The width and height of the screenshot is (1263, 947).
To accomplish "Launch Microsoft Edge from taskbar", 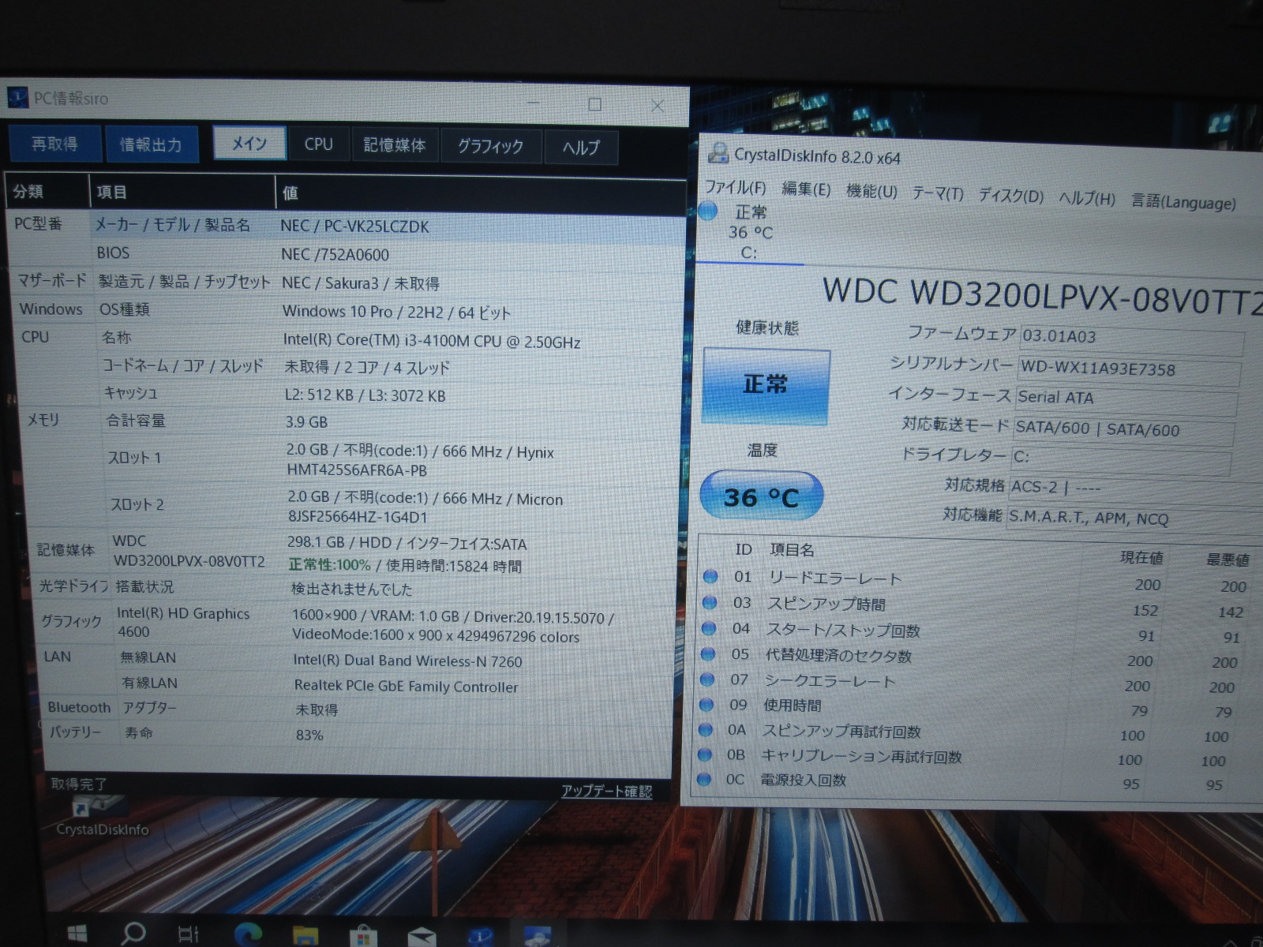I will 247,935.
